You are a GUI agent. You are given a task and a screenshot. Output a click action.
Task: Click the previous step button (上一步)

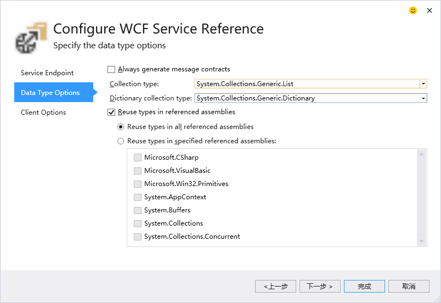[x=275, y=287]
